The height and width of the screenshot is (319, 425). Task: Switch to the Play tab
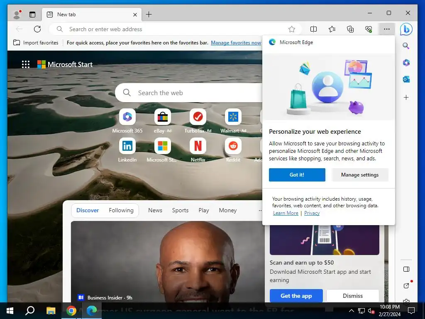click(203, 210)
